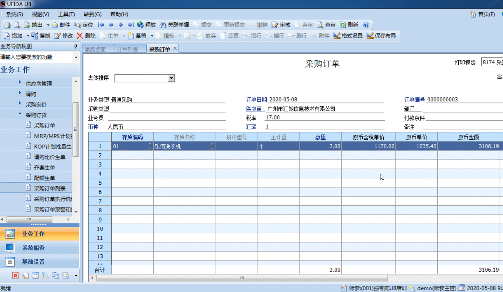This screenshot has height=292, width=503.
Task: Collapse the 采购订货 tree node
Action: click(x=20, y=114)
